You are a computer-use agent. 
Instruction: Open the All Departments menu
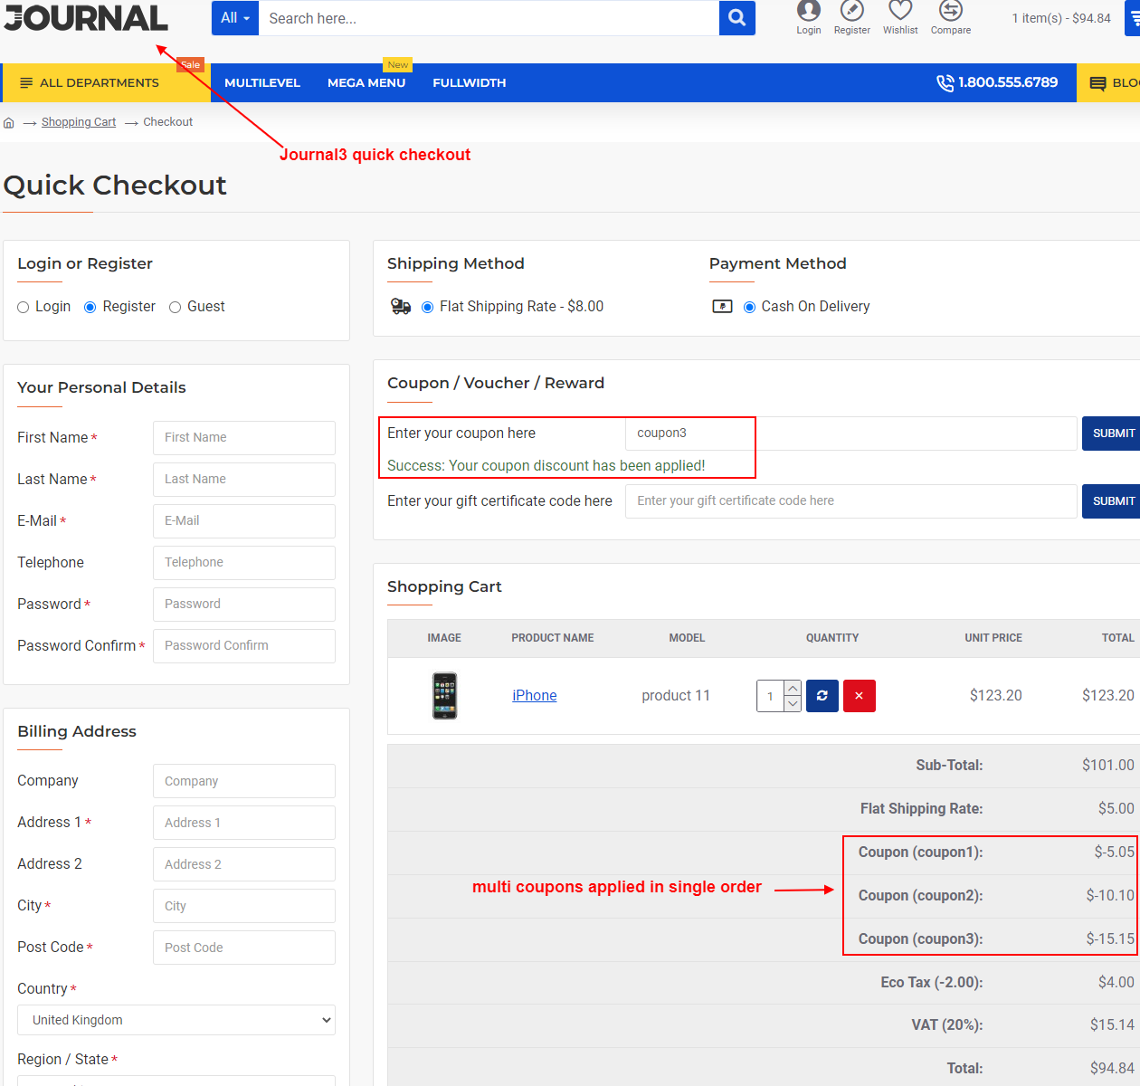tap(90, 83)
